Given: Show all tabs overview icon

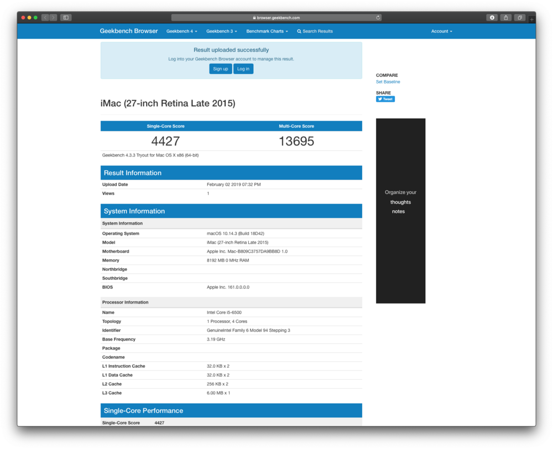Looking at the screenshot, I should point(519,18).
